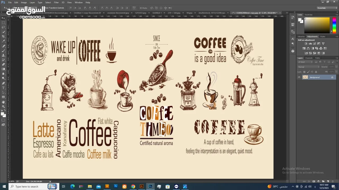The height and width of the screenshot is (190, 339).
Task: Select the Spot Healing Brush tool
Action: click(3, 46)
